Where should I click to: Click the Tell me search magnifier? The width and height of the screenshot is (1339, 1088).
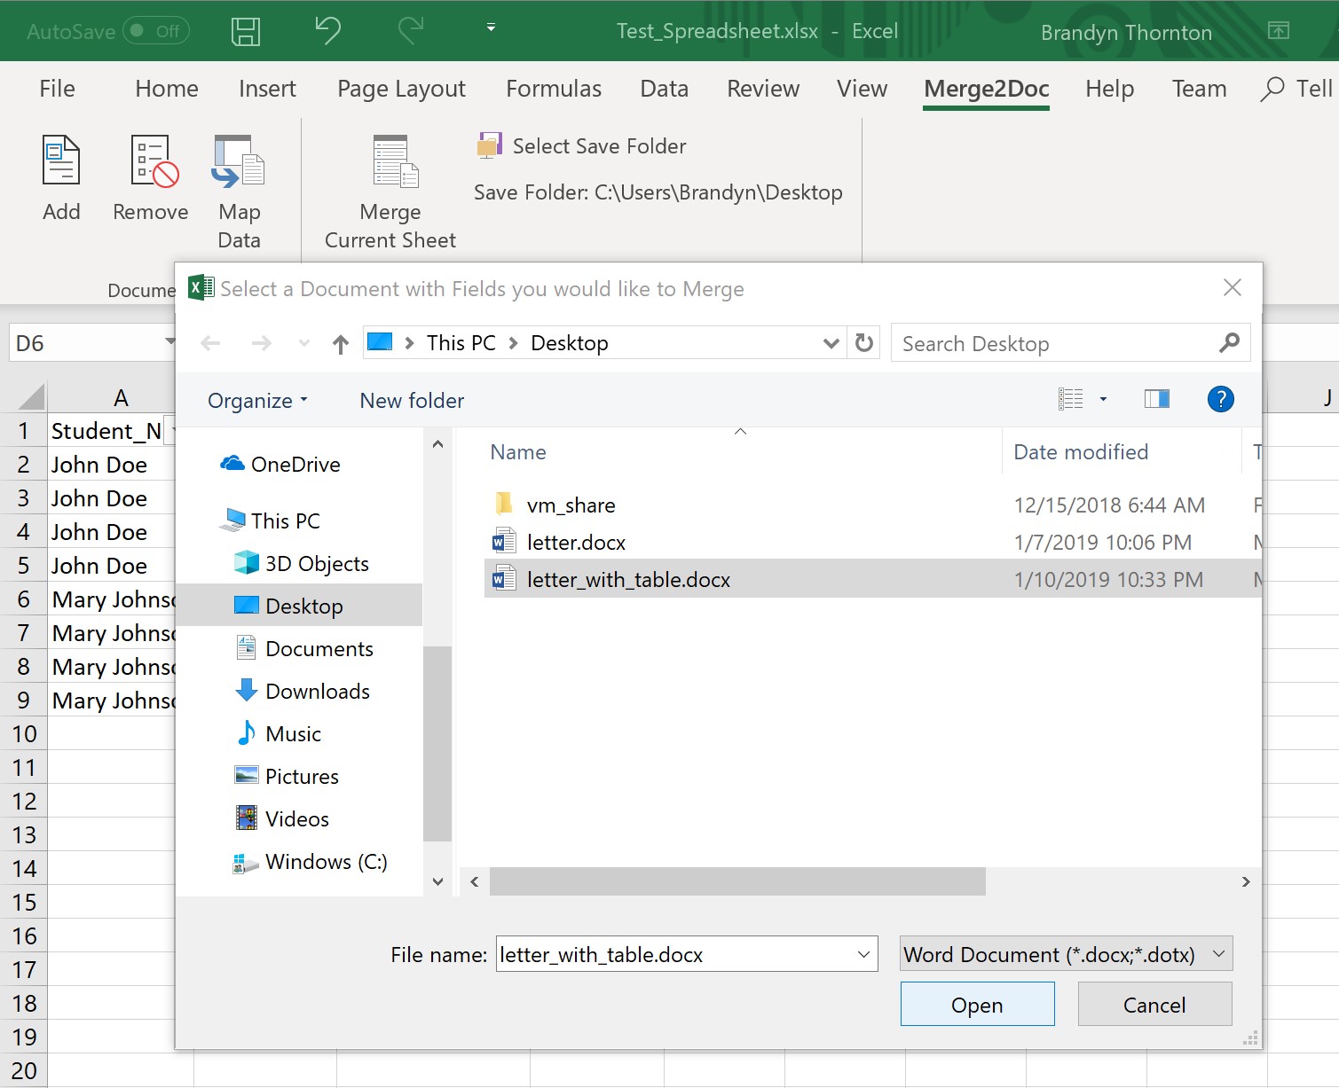[x=1272, y=89]
